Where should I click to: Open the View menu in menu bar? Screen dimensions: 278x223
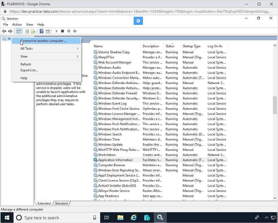30,25
